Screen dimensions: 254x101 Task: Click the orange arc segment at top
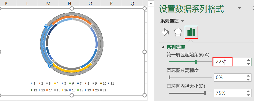[x=72, y=17]
